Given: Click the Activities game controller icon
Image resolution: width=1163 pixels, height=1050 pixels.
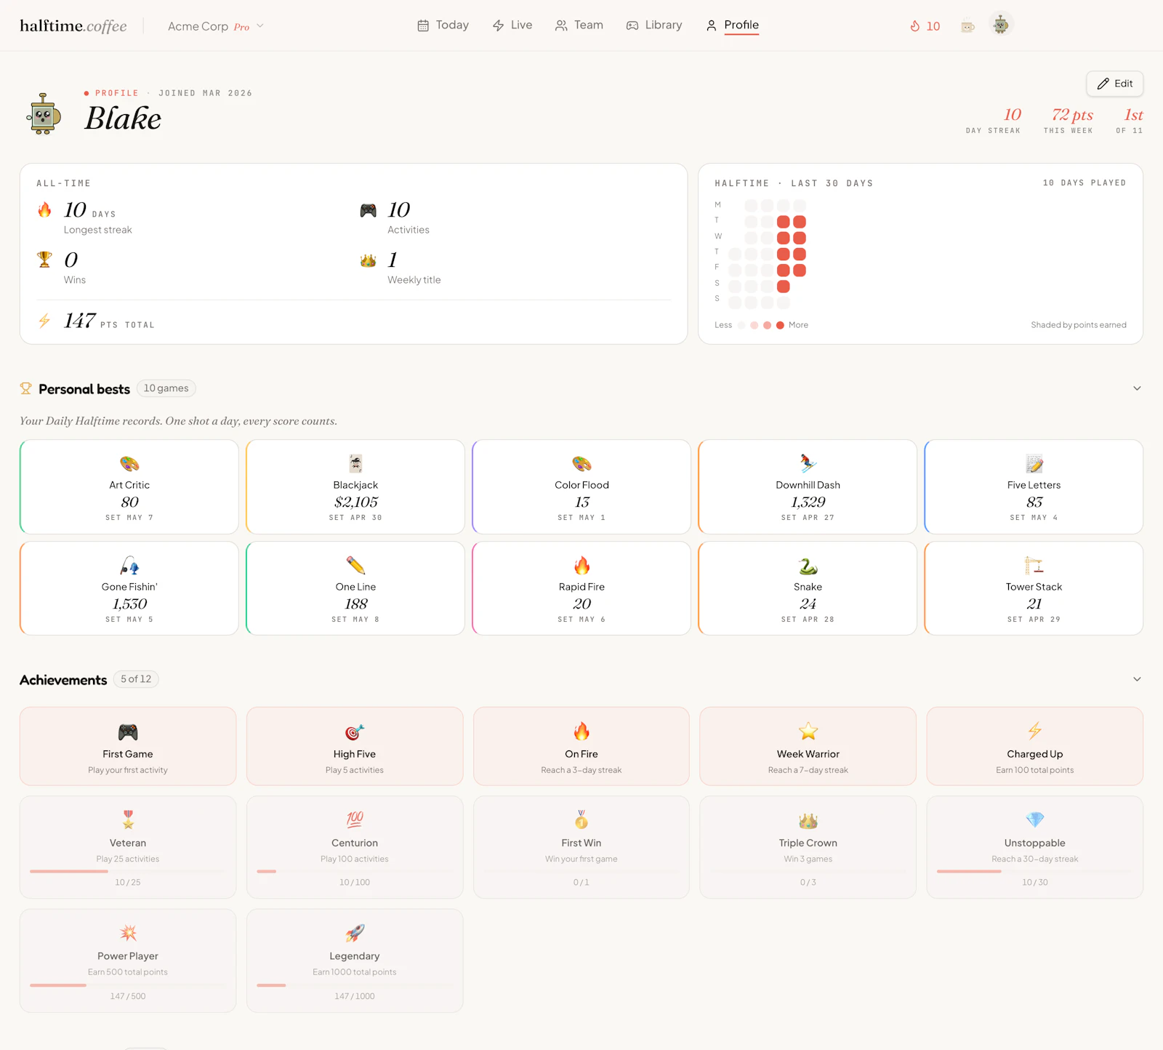Looking at the screenshot, I should click(369, 211).
